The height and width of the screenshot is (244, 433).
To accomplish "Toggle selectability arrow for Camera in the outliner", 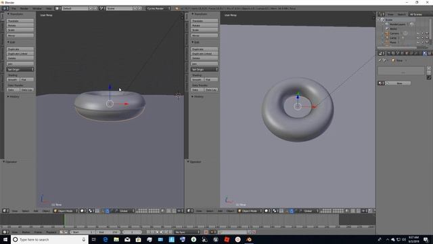I will pyautogui.click(x=422, y=33).
